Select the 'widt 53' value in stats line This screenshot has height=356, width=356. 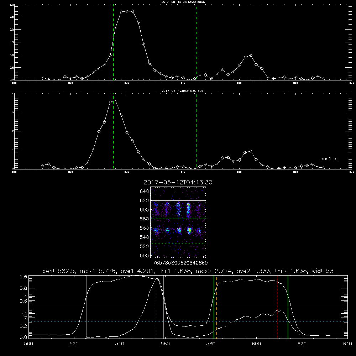point(323,271)
